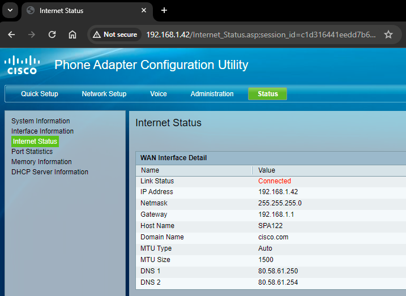This screenshot has height=296, width=406.
Task: Select Internet Status in the sidebar
Action: tap(35, 141)
